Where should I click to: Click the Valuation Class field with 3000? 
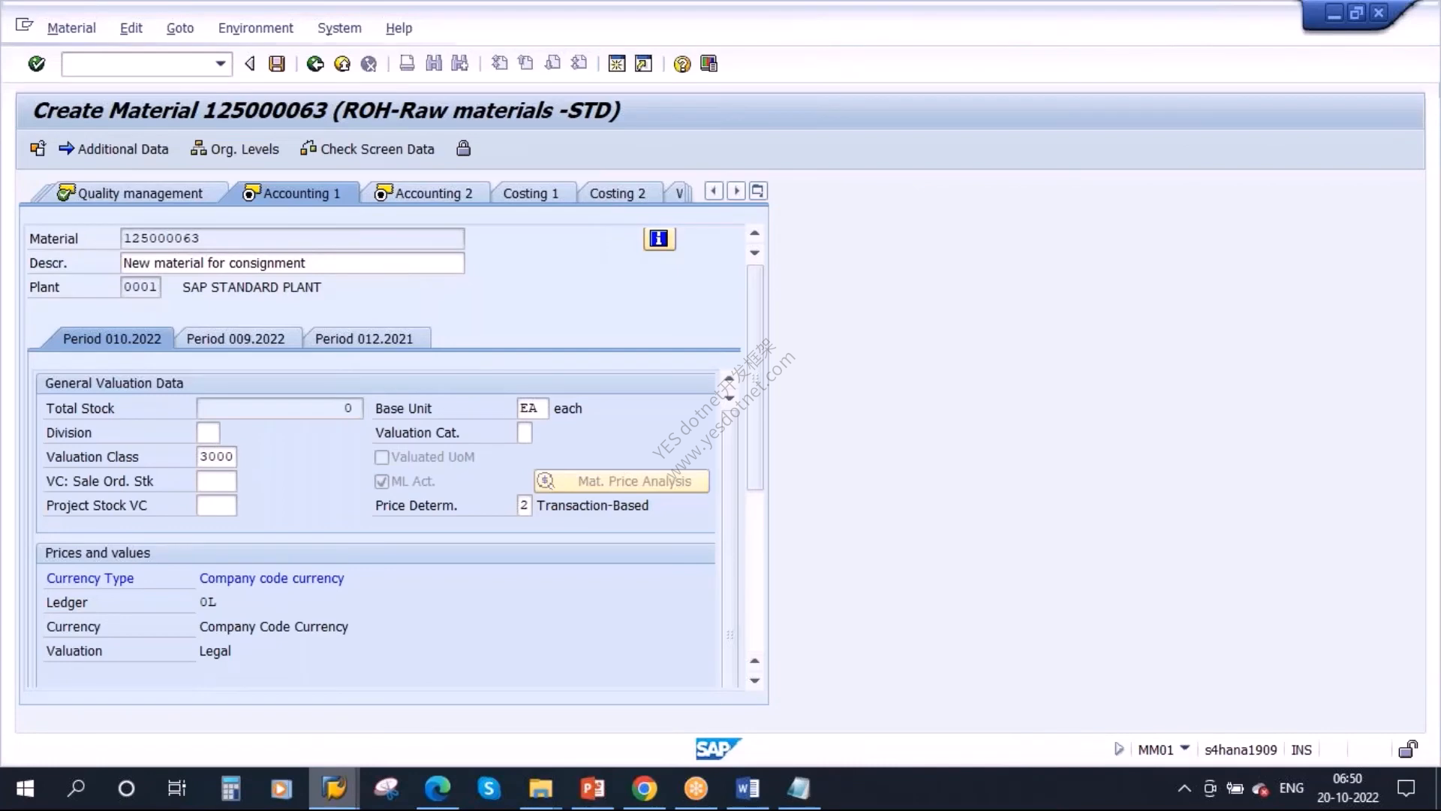click(x=216, y=457)
